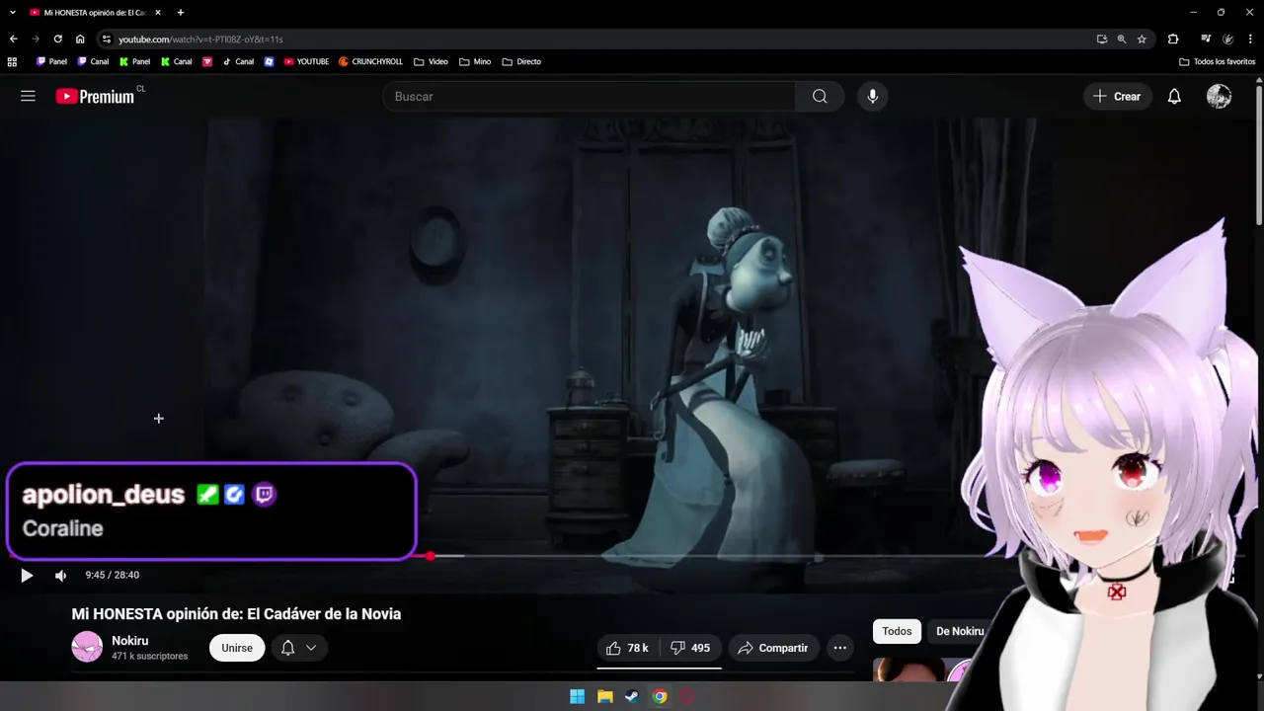The width and height of the screenshot is (1264, 711).
Task: Open the Nokiru channel avatar
Action: click(x=87, y=647)
